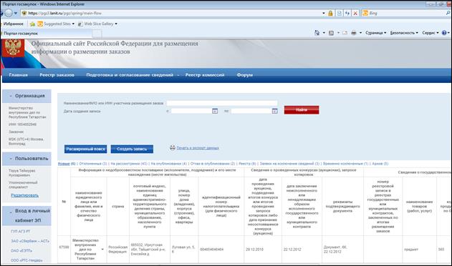
Task: Select Заявки на исключение сведений (3) tab
Action: [x=289, y=164]
